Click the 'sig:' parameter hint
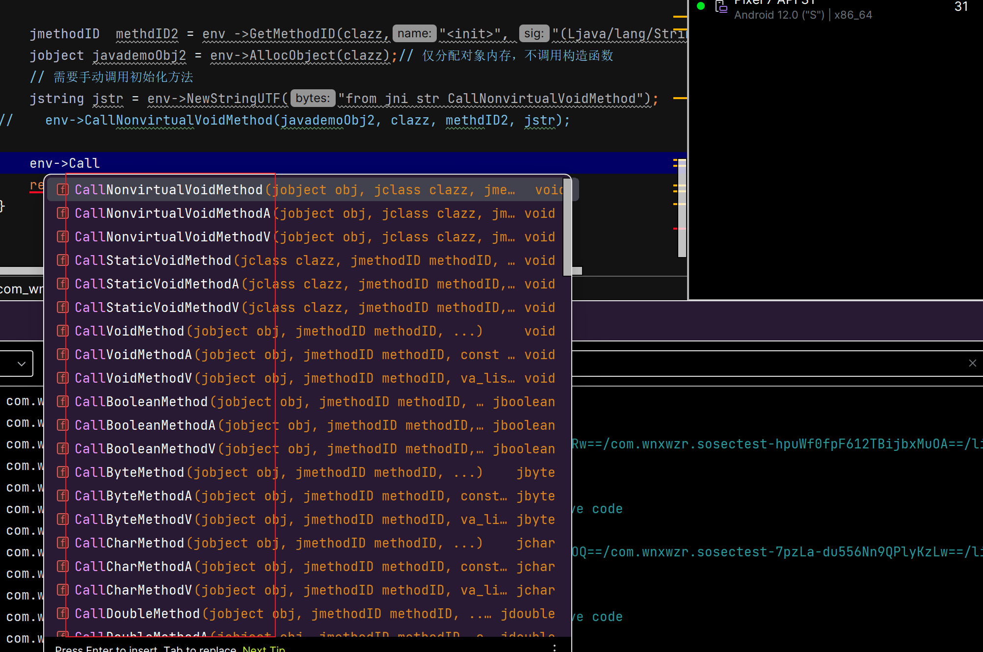 tap(534, 33)
